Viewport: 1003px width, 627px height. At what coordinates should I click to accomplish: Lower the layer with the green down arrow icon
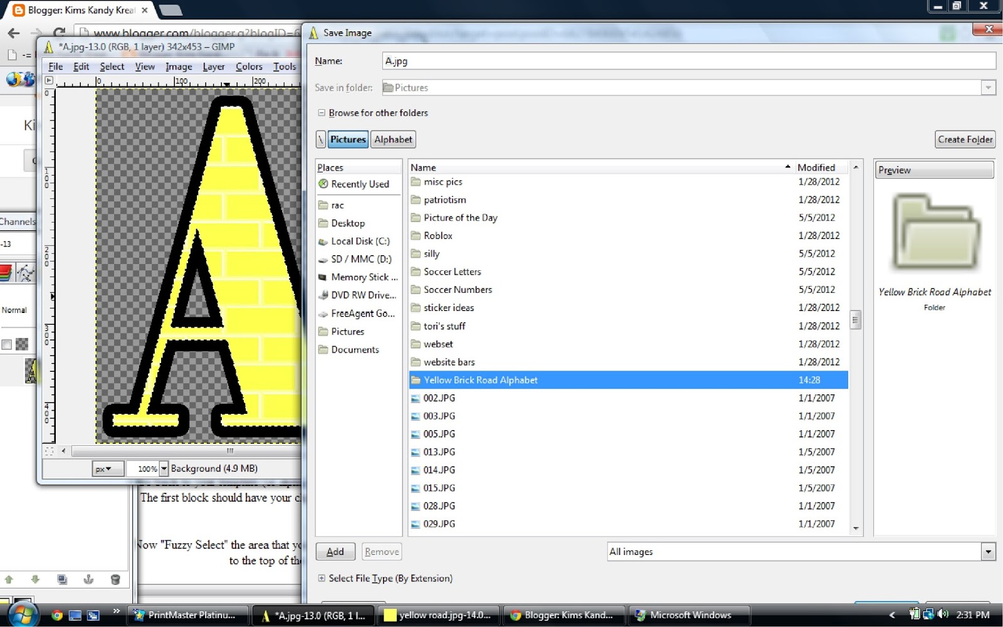35,579
